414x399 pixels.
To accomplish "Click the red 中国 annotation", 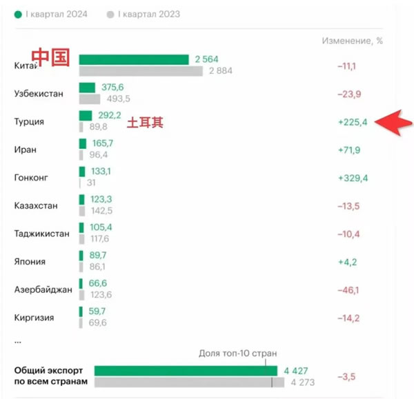I will [x=50, y=57].
